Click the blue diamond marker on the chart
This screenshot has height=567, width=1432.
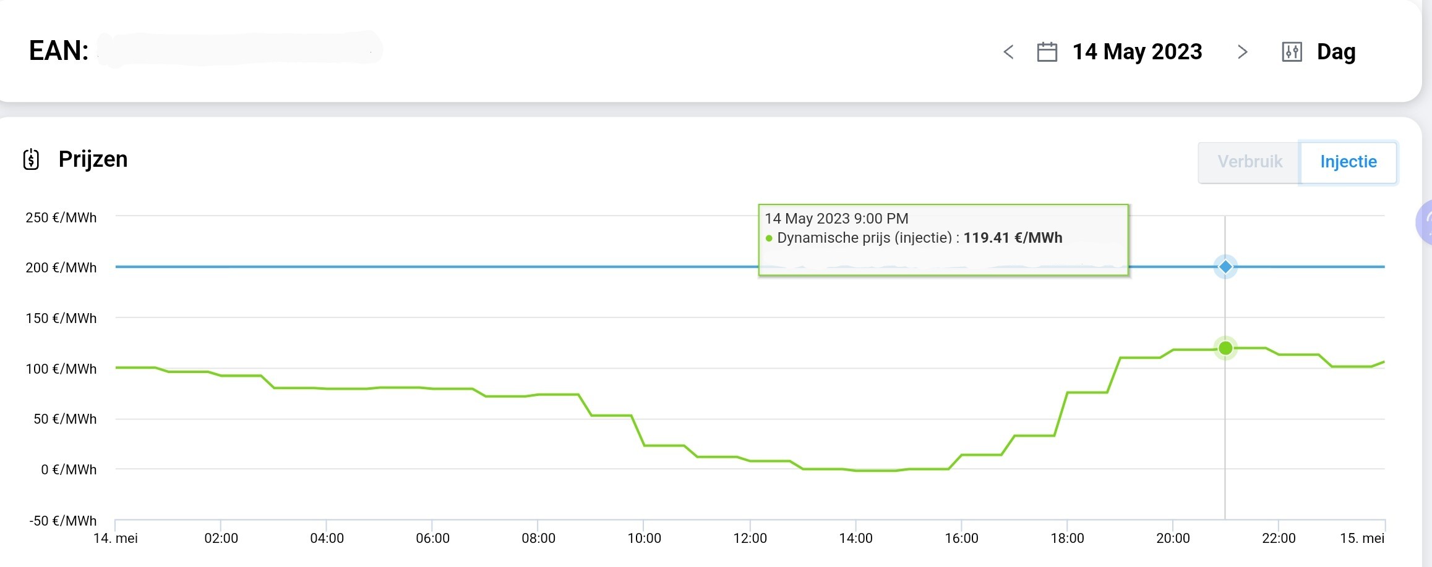coord(1225,267)
